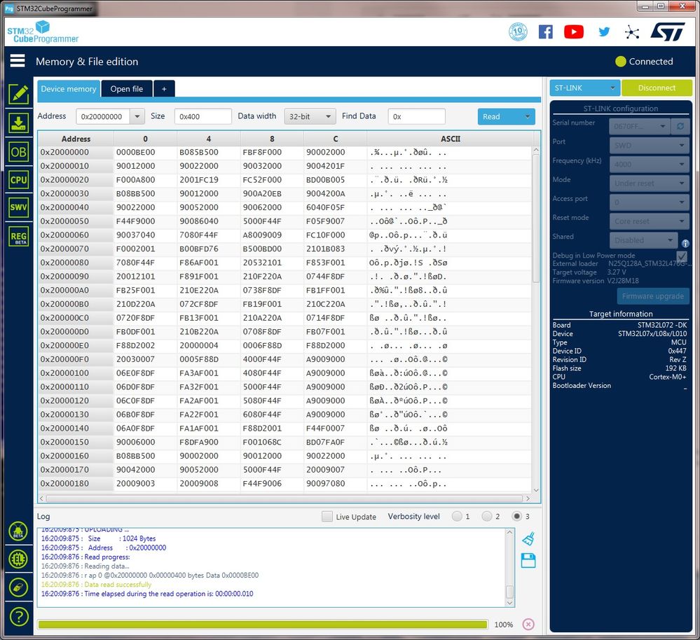
Task: Click the Disconnect button
Action: click(x=657, y=88)
